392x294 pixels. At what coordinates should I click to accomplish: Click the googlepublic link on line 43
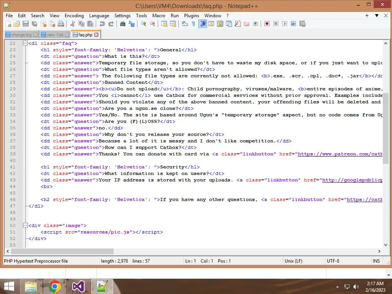point(352,180)
